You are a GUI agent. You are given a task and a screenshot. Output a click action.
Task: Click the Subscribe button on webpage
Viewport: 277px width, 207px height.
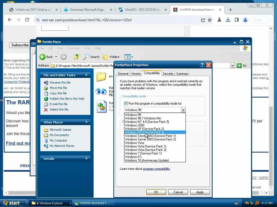tap(19, 45)
